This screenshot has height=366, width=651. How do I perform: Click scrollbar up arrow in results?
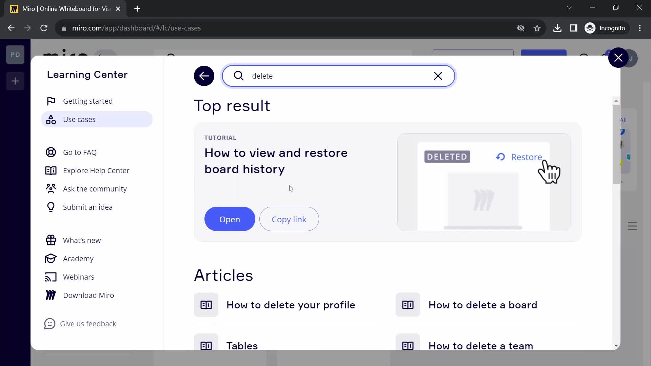616,101
